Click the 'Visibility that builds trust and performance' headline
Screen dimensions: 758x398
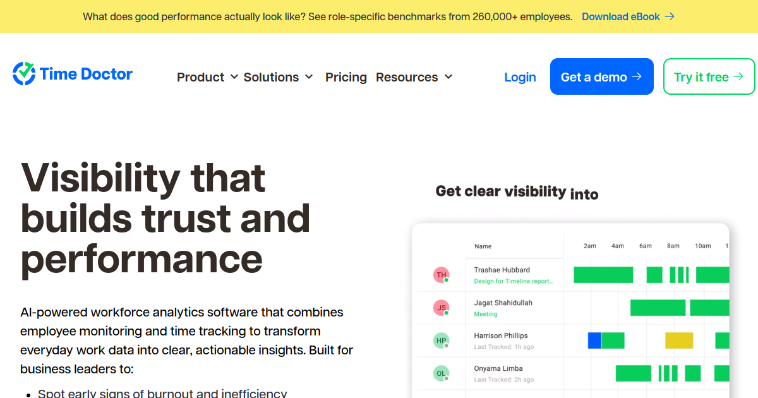(x=165, y=218)
